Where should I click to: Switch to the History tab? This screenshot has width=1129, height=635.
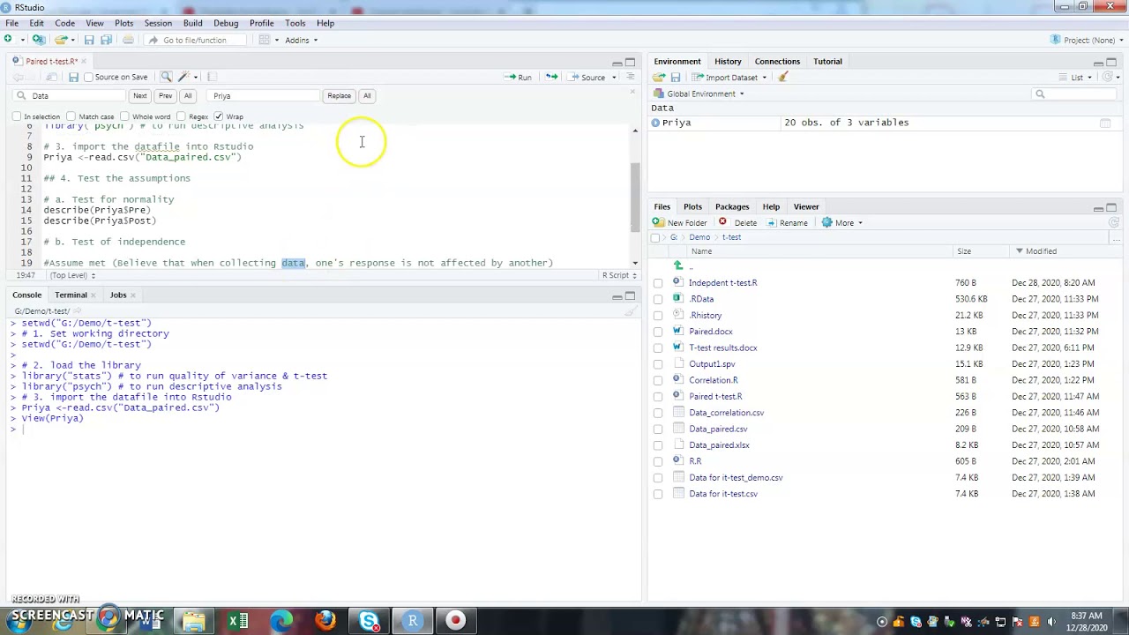point(728,62)
